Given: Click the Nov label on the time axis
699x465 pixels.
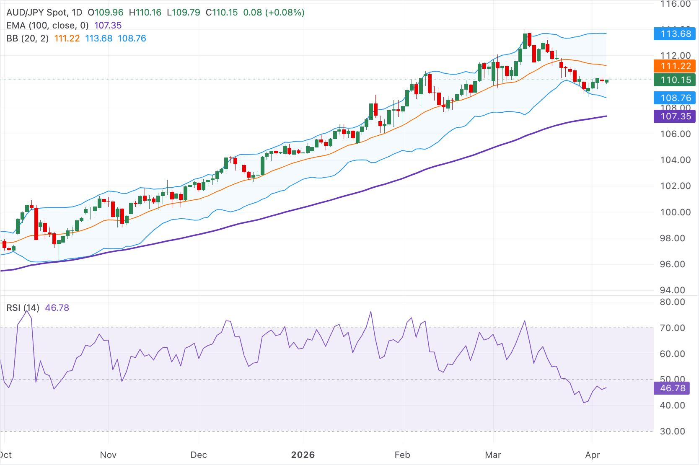Looking at the screenshot, I should (108, 455).
